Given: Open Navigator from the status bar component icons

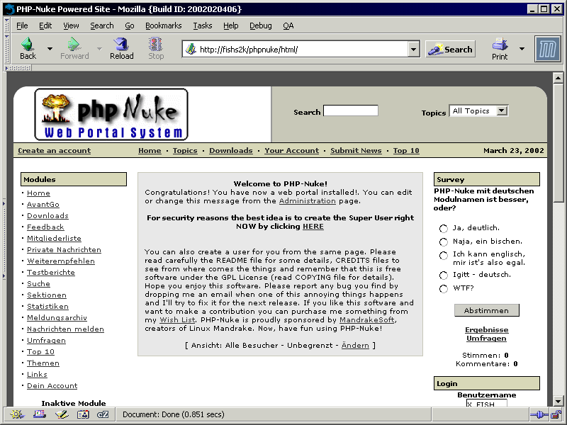Looking at the screenshot, I should 16,414.
